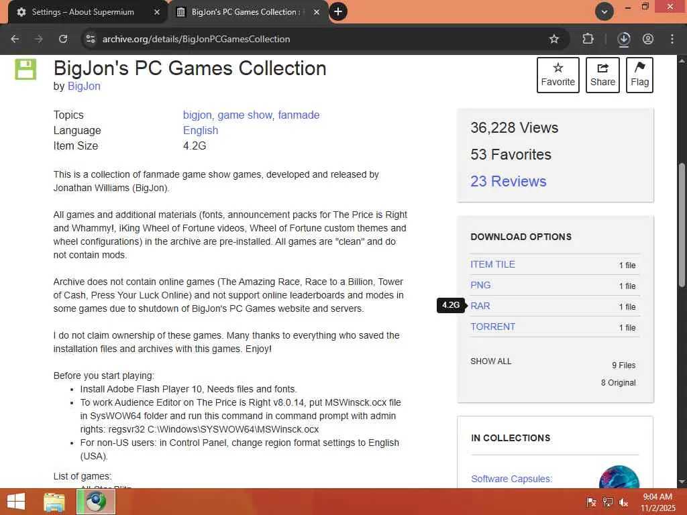Click the scrollbar down arrow
Viewport: 687px width, 515px height.
(682, 481)
